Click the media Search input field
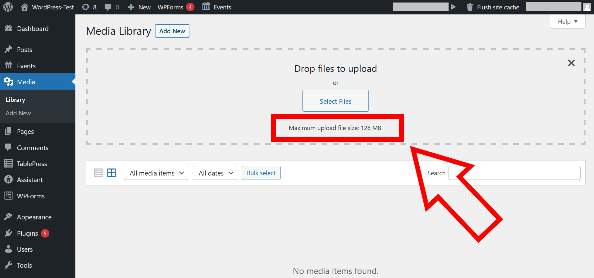Image resolution: width=594 pixels, height=278 pixels. point(514,173)
